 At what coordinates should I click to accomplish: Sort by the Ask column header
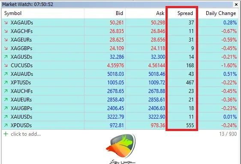145,13
